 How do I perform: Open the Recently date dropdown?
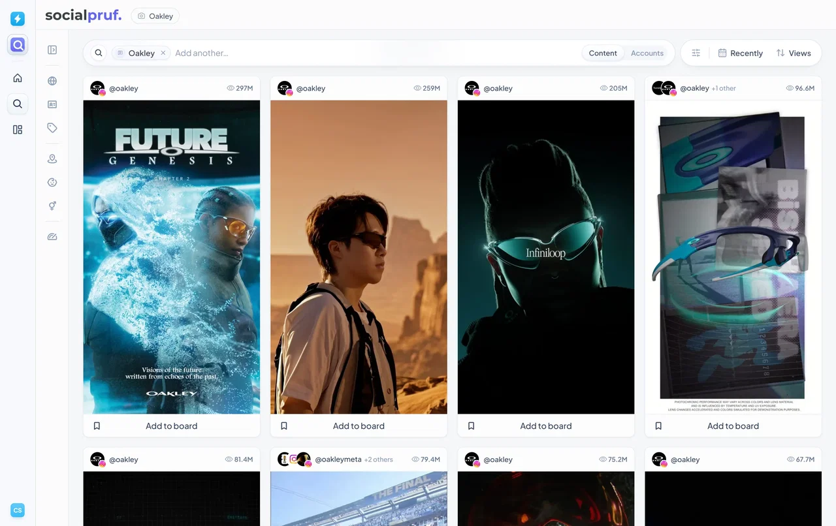click(740, 53)
